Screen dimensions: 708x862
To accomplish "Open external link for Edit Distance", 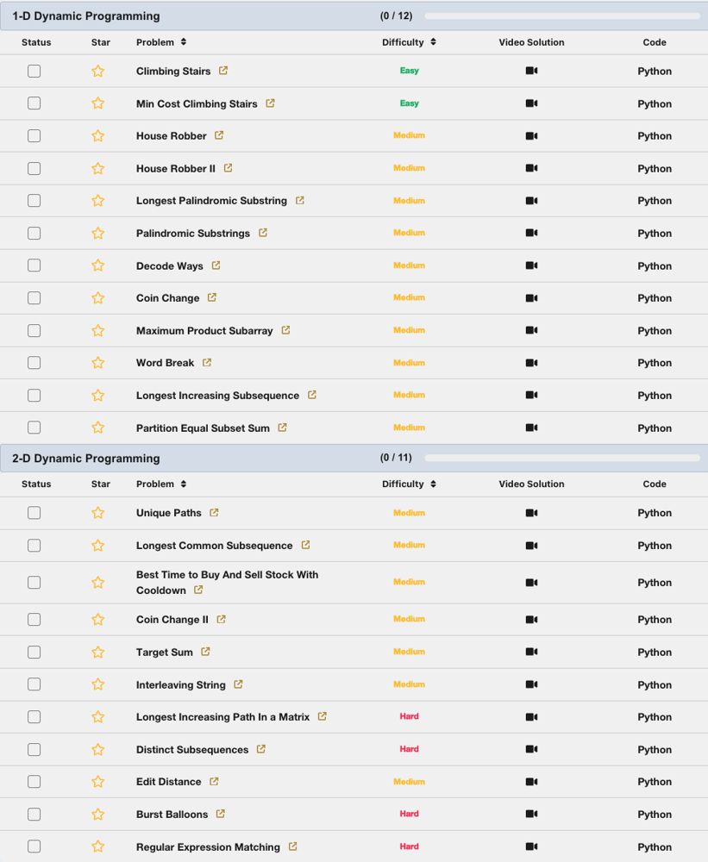I will click(214, 782).
